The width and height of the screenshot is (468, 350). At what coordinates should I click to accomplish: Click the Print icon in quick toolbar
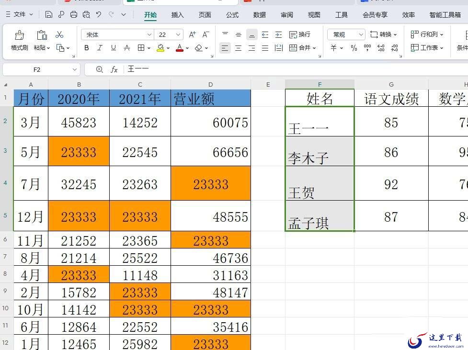pos(74,14)
